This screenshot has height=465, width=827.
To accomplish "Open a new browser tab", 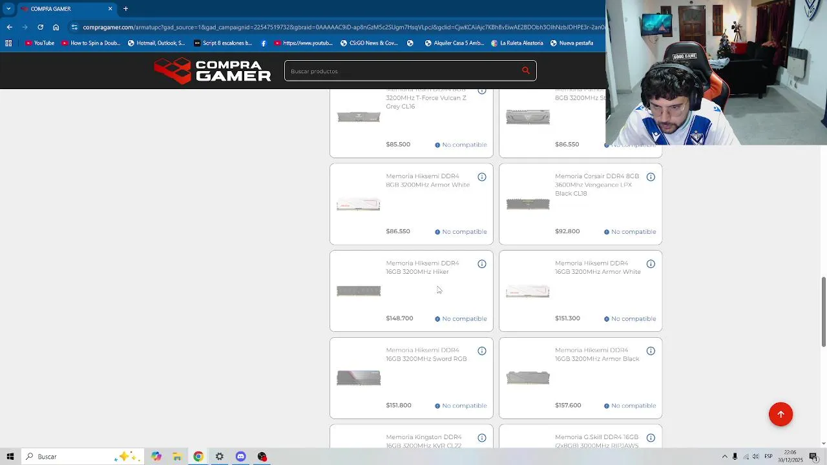I will [x=125, y=9].
